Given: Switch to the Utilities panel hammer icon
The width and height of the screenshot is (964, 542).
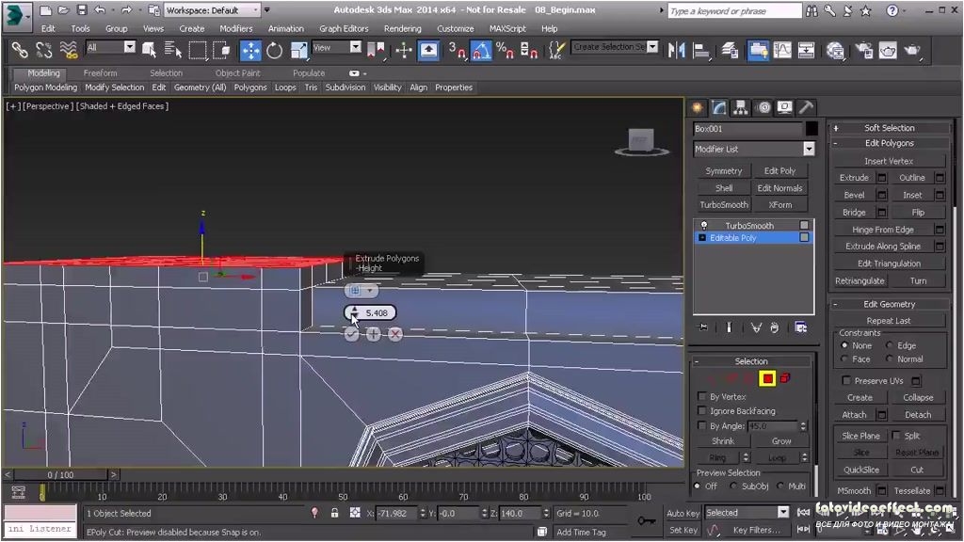Looking at the screenshot, I should (x=806, y=108).
